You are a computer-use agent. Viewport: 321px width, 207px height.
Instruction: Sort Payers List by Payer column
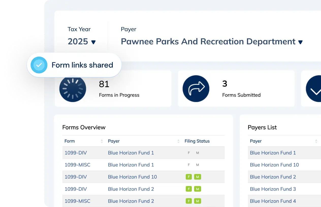316,141
